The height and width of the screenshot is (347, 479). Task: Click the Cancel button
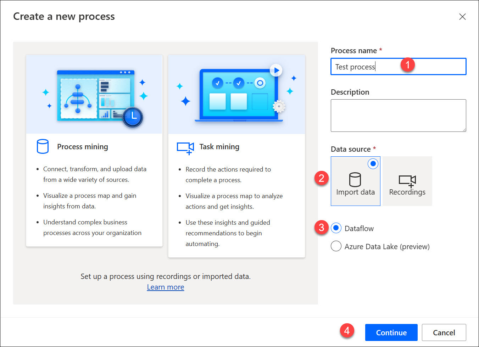[x=444, y=332]
